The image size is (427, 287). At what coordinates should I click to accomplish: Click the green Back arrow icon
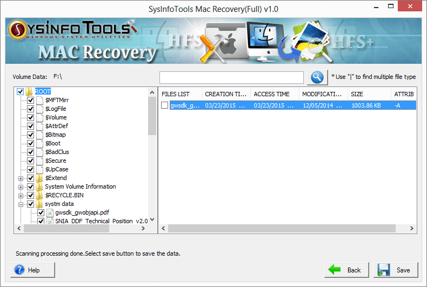click(x=335, y=270)
